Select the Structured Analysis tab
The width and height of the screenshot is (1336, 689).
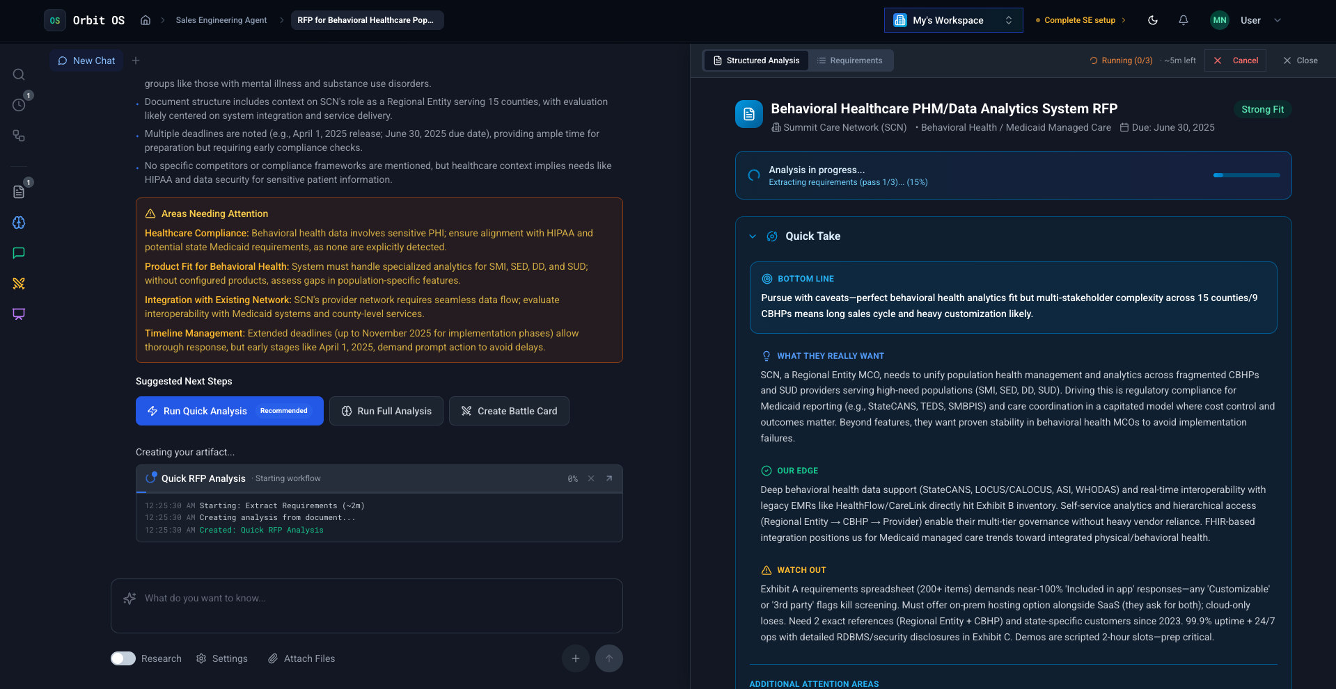(x=755, y=60)
